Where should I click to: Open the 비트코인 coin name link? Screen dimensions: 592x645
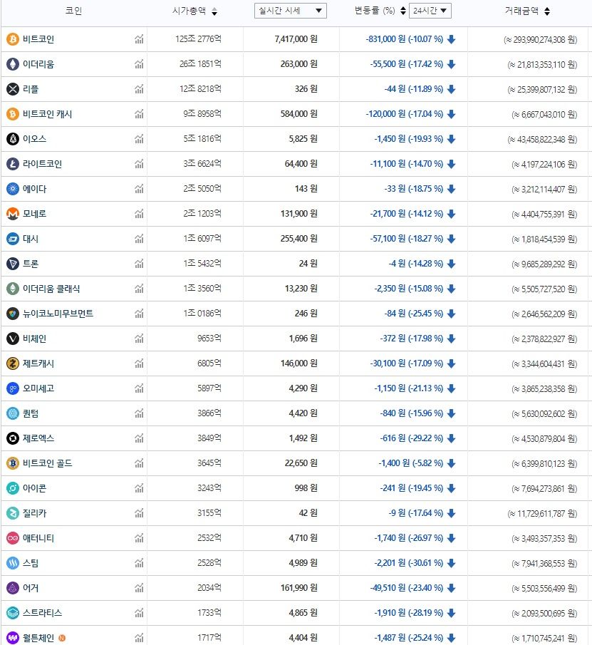click(38, 39)
